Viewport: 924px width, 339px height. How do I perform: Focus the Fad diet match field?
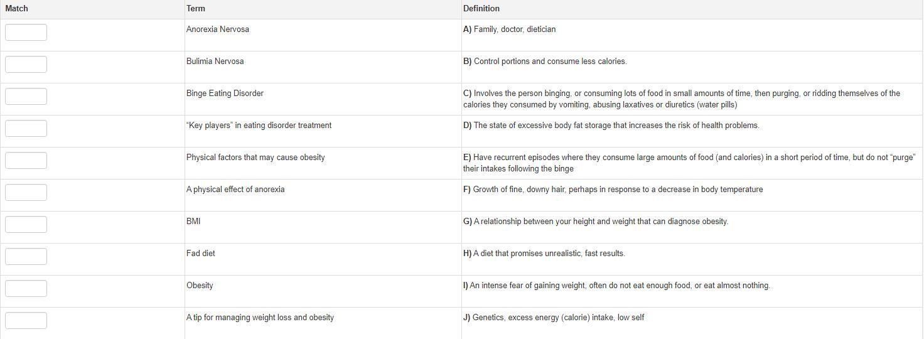26,256
